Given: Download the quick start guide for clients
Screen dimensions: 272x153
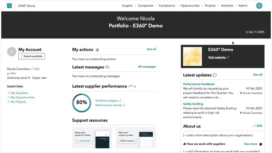Looking at the screenshot, I should pos(84,141).
